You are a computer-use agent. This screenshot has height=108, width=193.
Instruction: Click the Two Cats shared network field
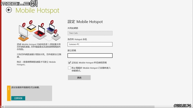[90, 33]
